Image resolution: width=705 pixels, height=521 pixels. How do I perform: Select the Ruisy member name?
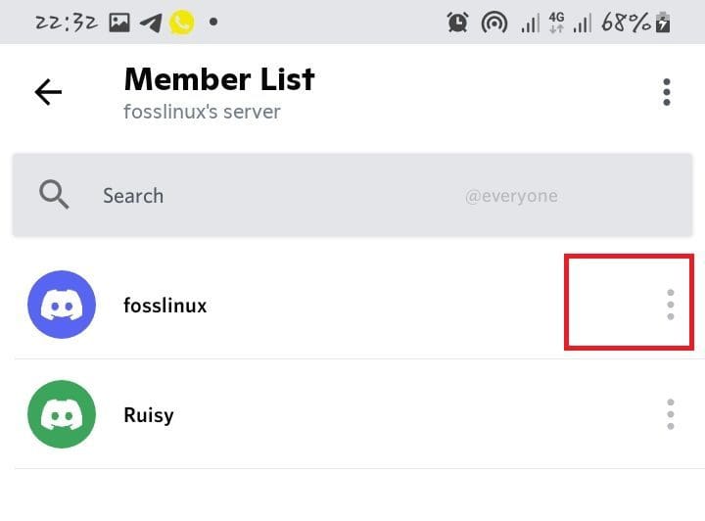(149, 415)
